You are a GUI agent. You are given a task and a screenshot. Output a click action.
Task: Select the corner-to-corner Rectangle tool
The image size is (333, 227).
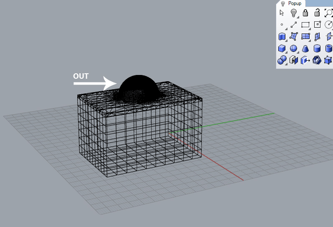click(x=305, y=25)
